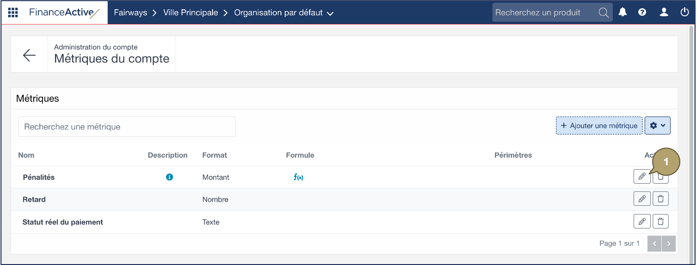Select Ville Principale in the breadcrumb
Screen dimensions: 696x265
click(x=190, y=12)
